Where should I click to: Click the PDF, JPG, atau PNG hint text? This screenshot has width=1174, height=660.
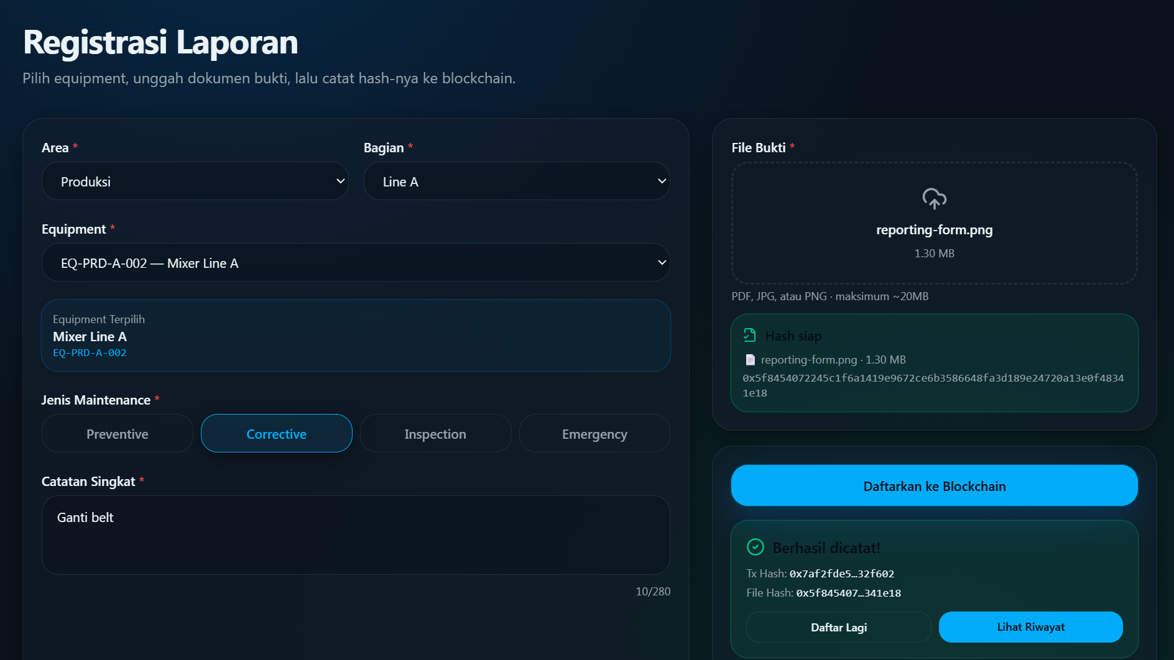pos(830,296)
